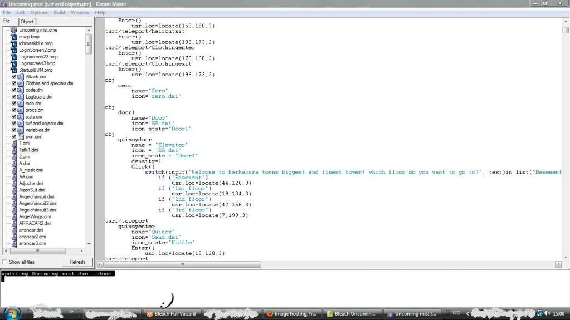Screen dimensions: 570x320
Task: Click the Windows Start orb
Action: point(12,312)
